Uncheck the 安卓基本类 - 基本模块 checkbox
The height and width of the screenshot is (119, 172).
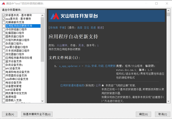[x=3, y=15]
